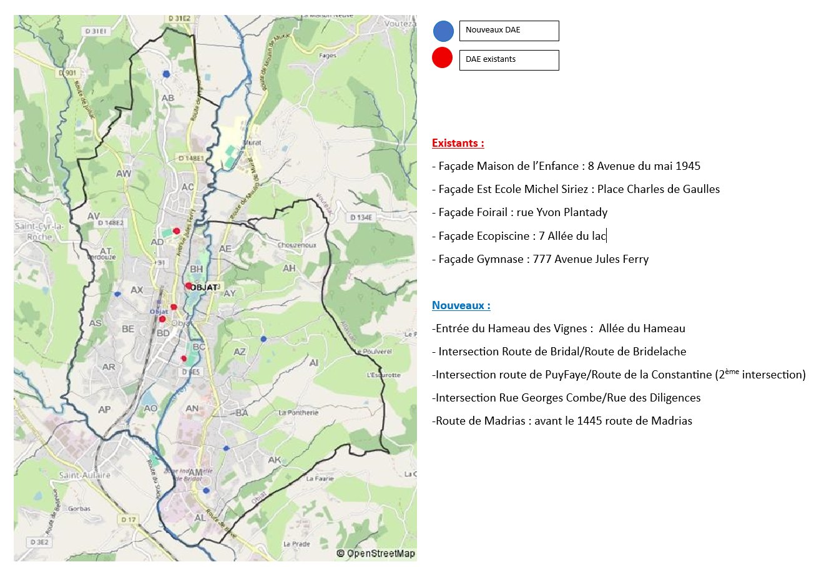Image resolution: width=814 pixels, height=567 pixels.
Task: Click the Saint-Aulaire place label on map
Action: point(84,475)
